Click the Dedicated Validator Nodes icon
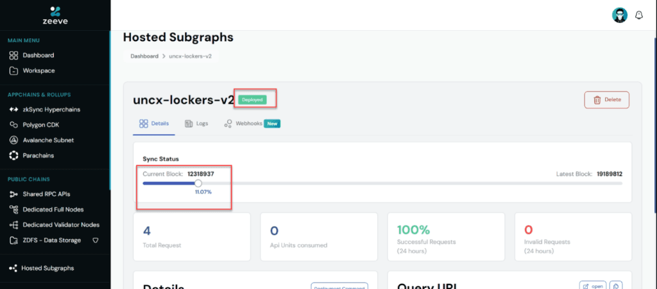The height and width of the screenshot is (289, 657). 13,224
